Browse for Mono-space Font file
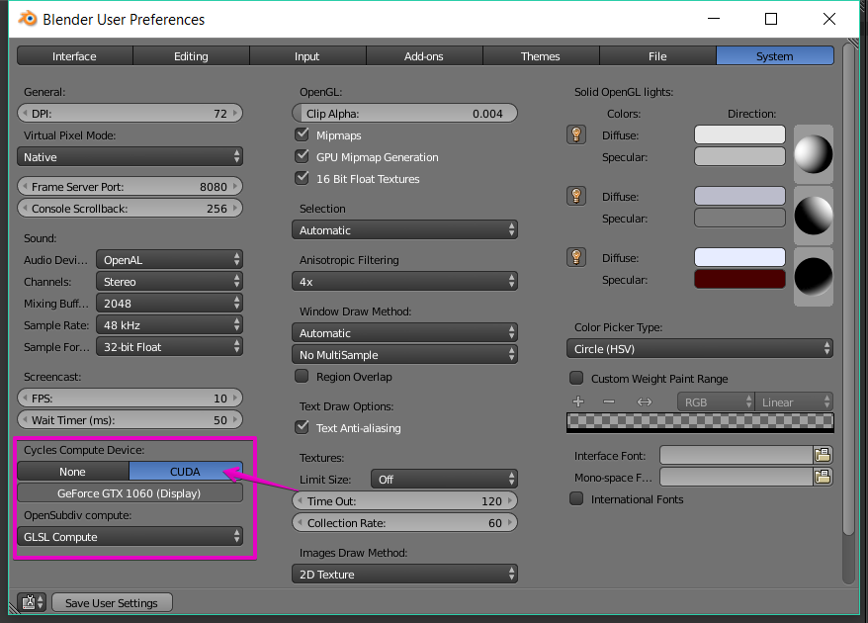 pos(823,477)
